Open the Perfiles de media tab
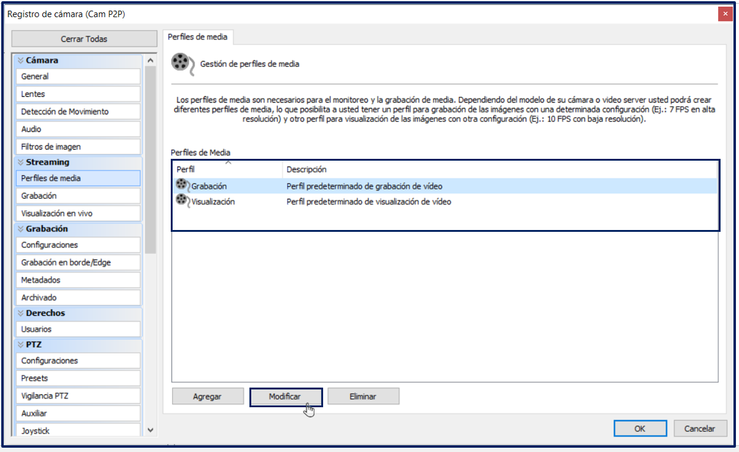The width and height of the screenshot is (739, 452). (x=198, y=37)
